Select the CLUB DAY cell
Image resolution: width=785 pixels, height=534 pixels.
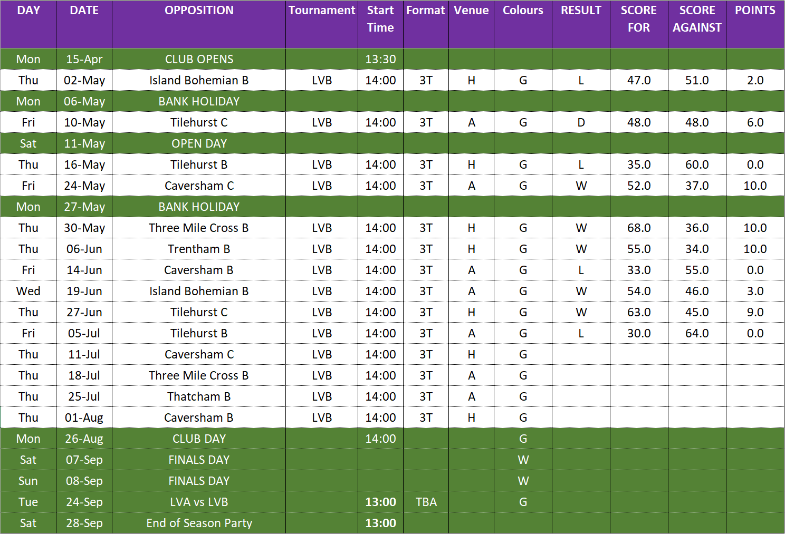(x=199, y=439)
